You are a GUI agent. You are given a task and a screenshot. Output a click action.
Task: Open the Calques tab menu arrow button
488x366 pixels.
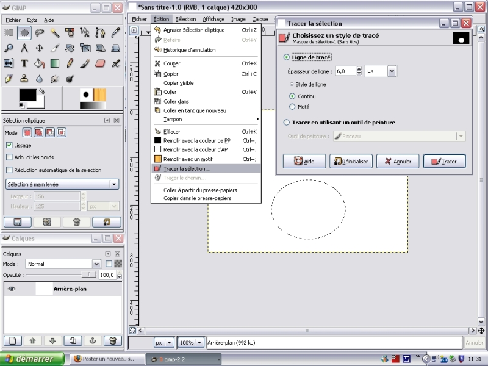(108, 254)
